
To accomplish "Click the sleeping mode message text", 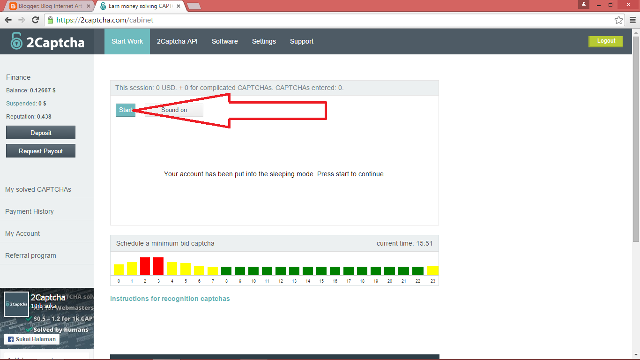I will 275,174.
